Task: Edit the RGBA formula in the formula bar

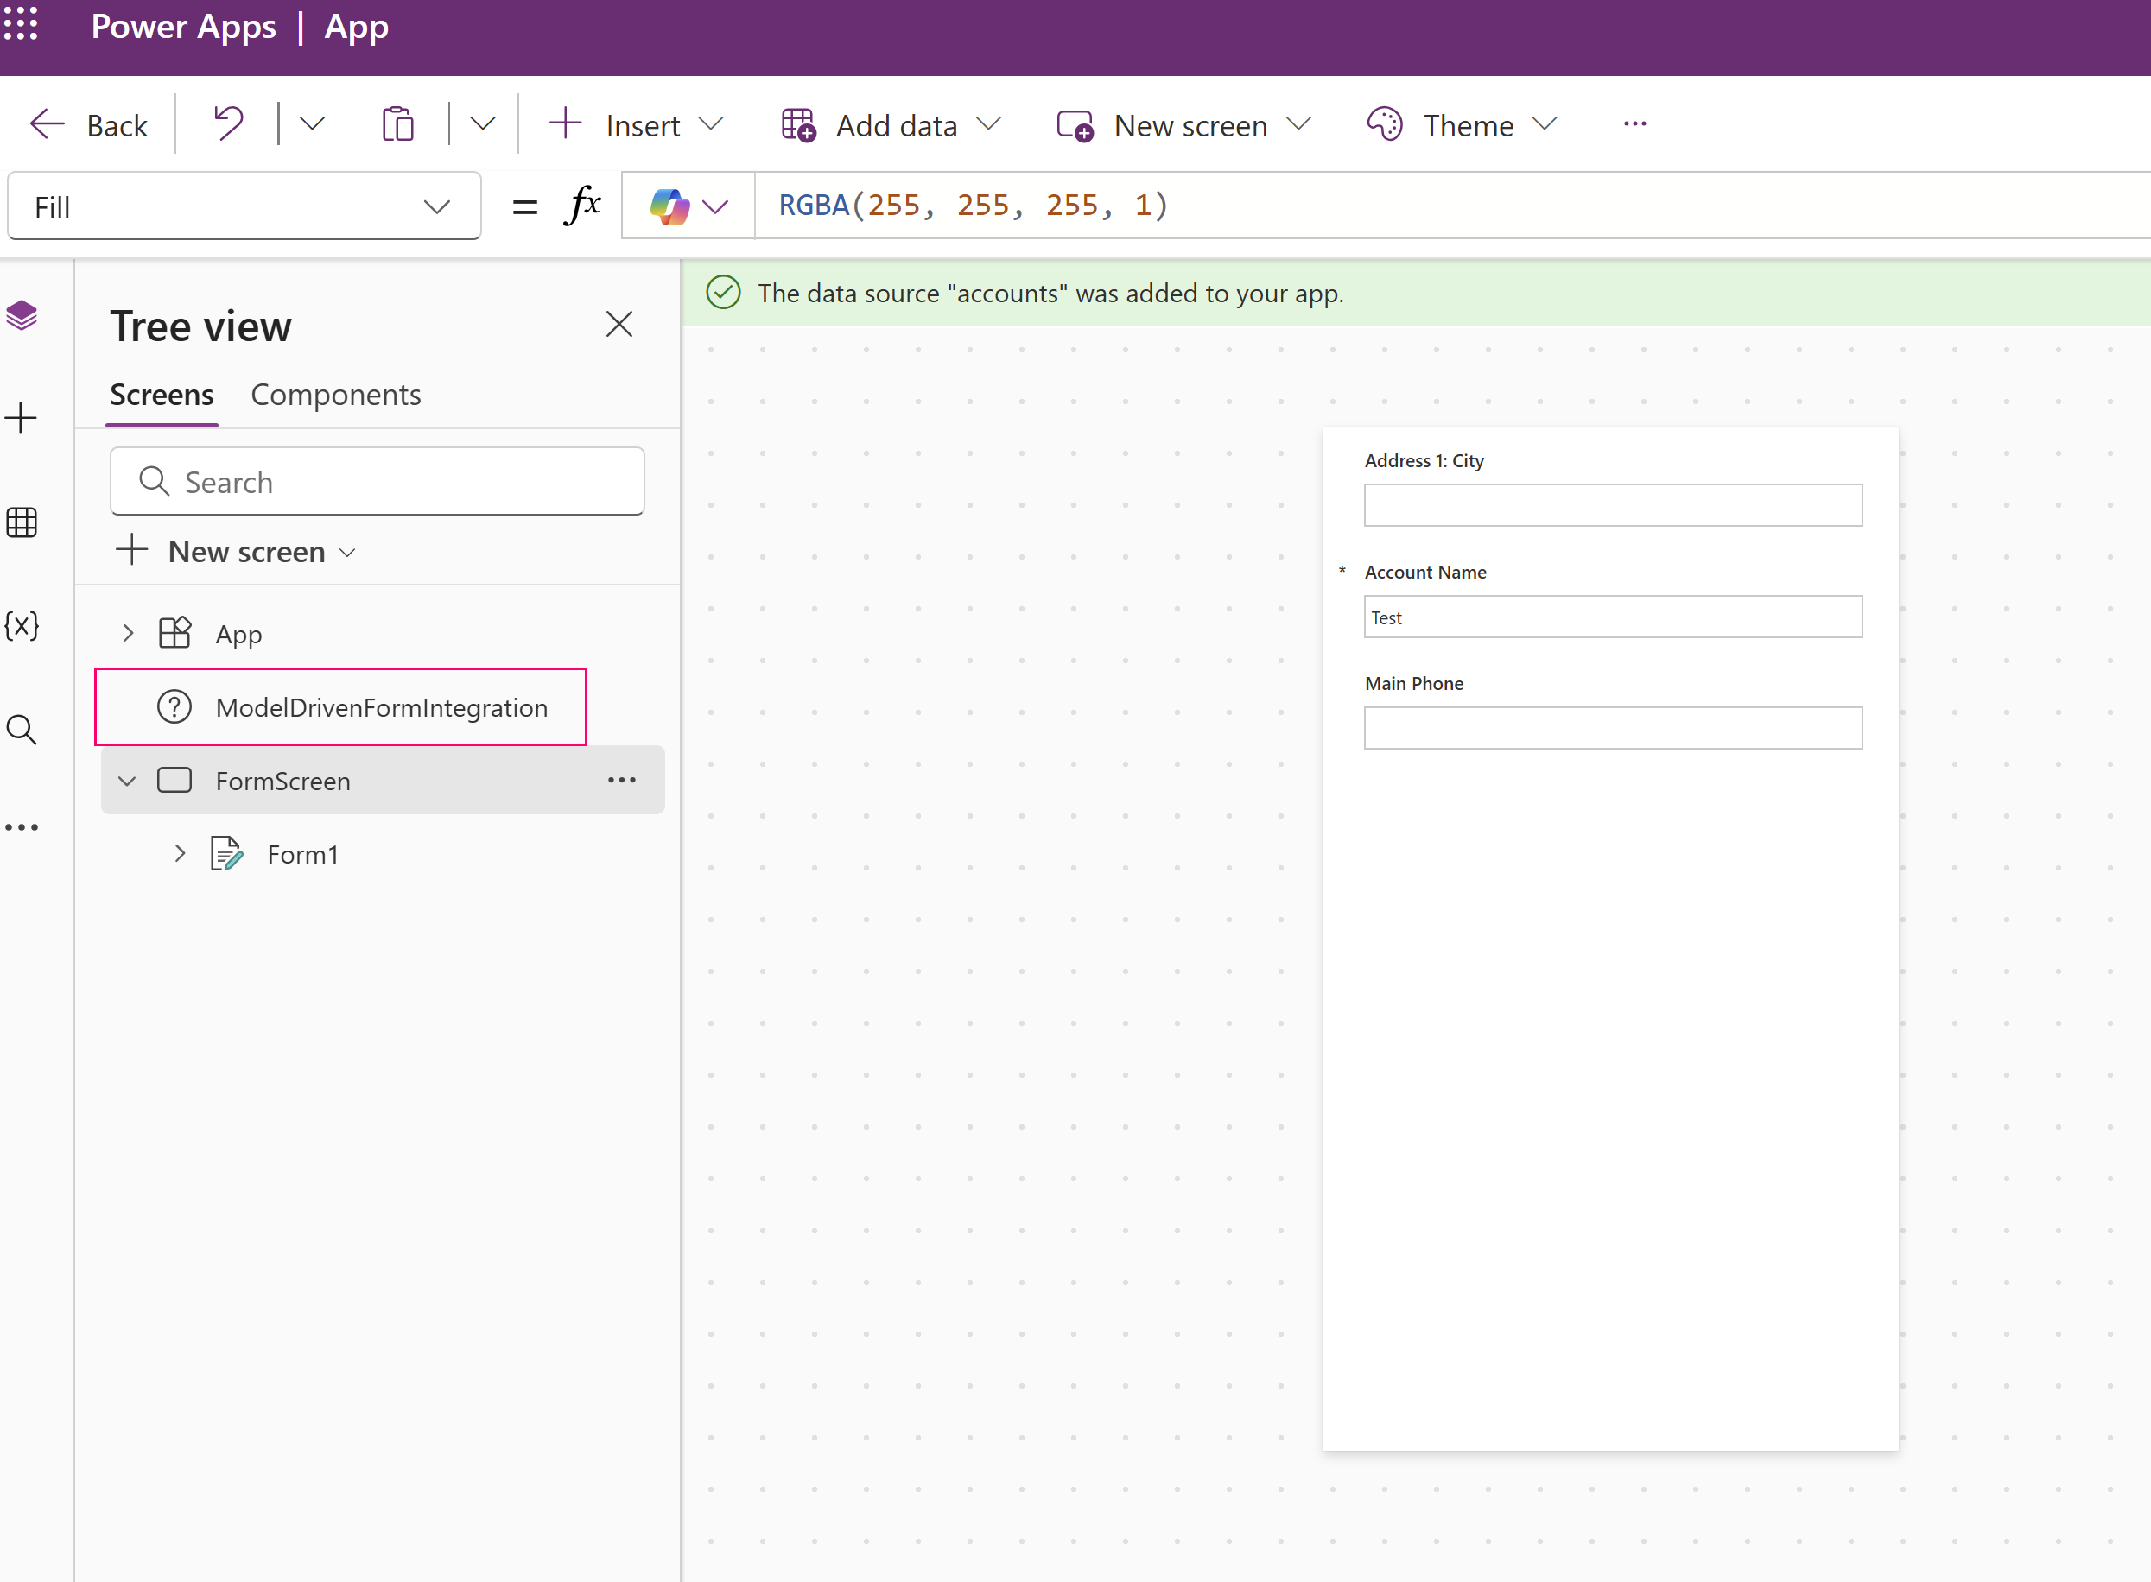Action: coord(972,204)
